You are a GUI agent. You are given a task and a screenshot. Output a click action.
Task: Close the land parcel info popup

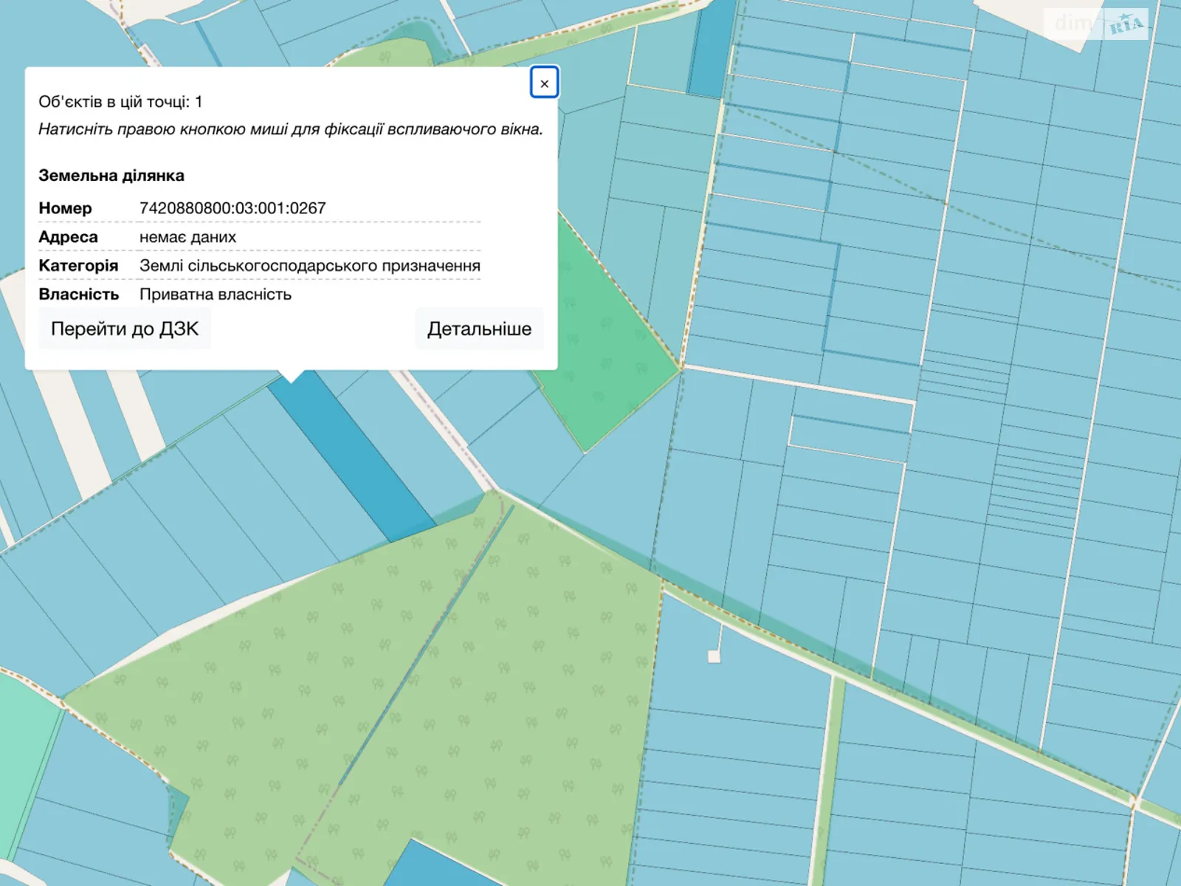(x=544, y=83)
